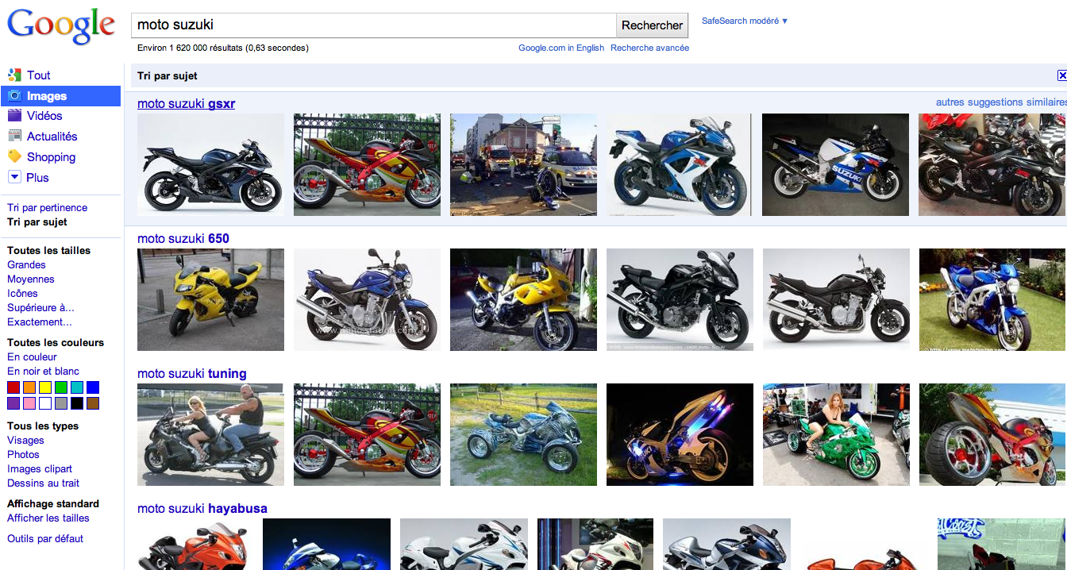Open Recherche avancée link
The image size is (1067, 570).
click(650, 48)
